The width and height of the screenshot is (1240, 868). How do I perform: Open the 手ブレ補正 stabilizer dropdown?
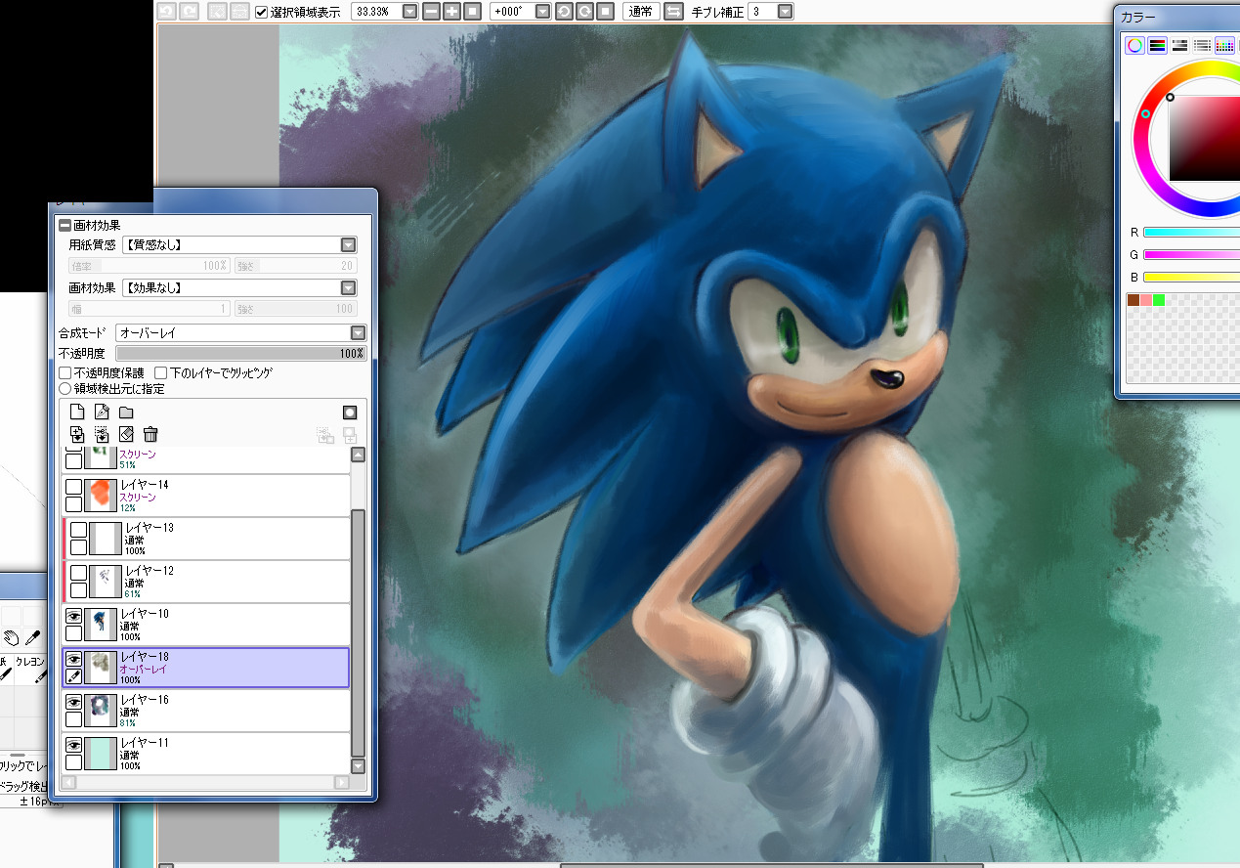[x=785, y=12]
